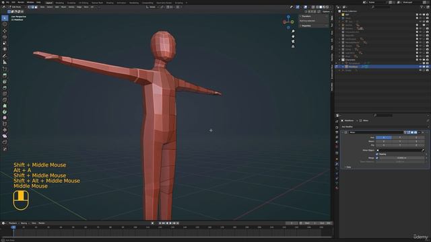Select the Loop Cut tool
Viewport: 431px width, 242px height.
click(x=5, y=94)
